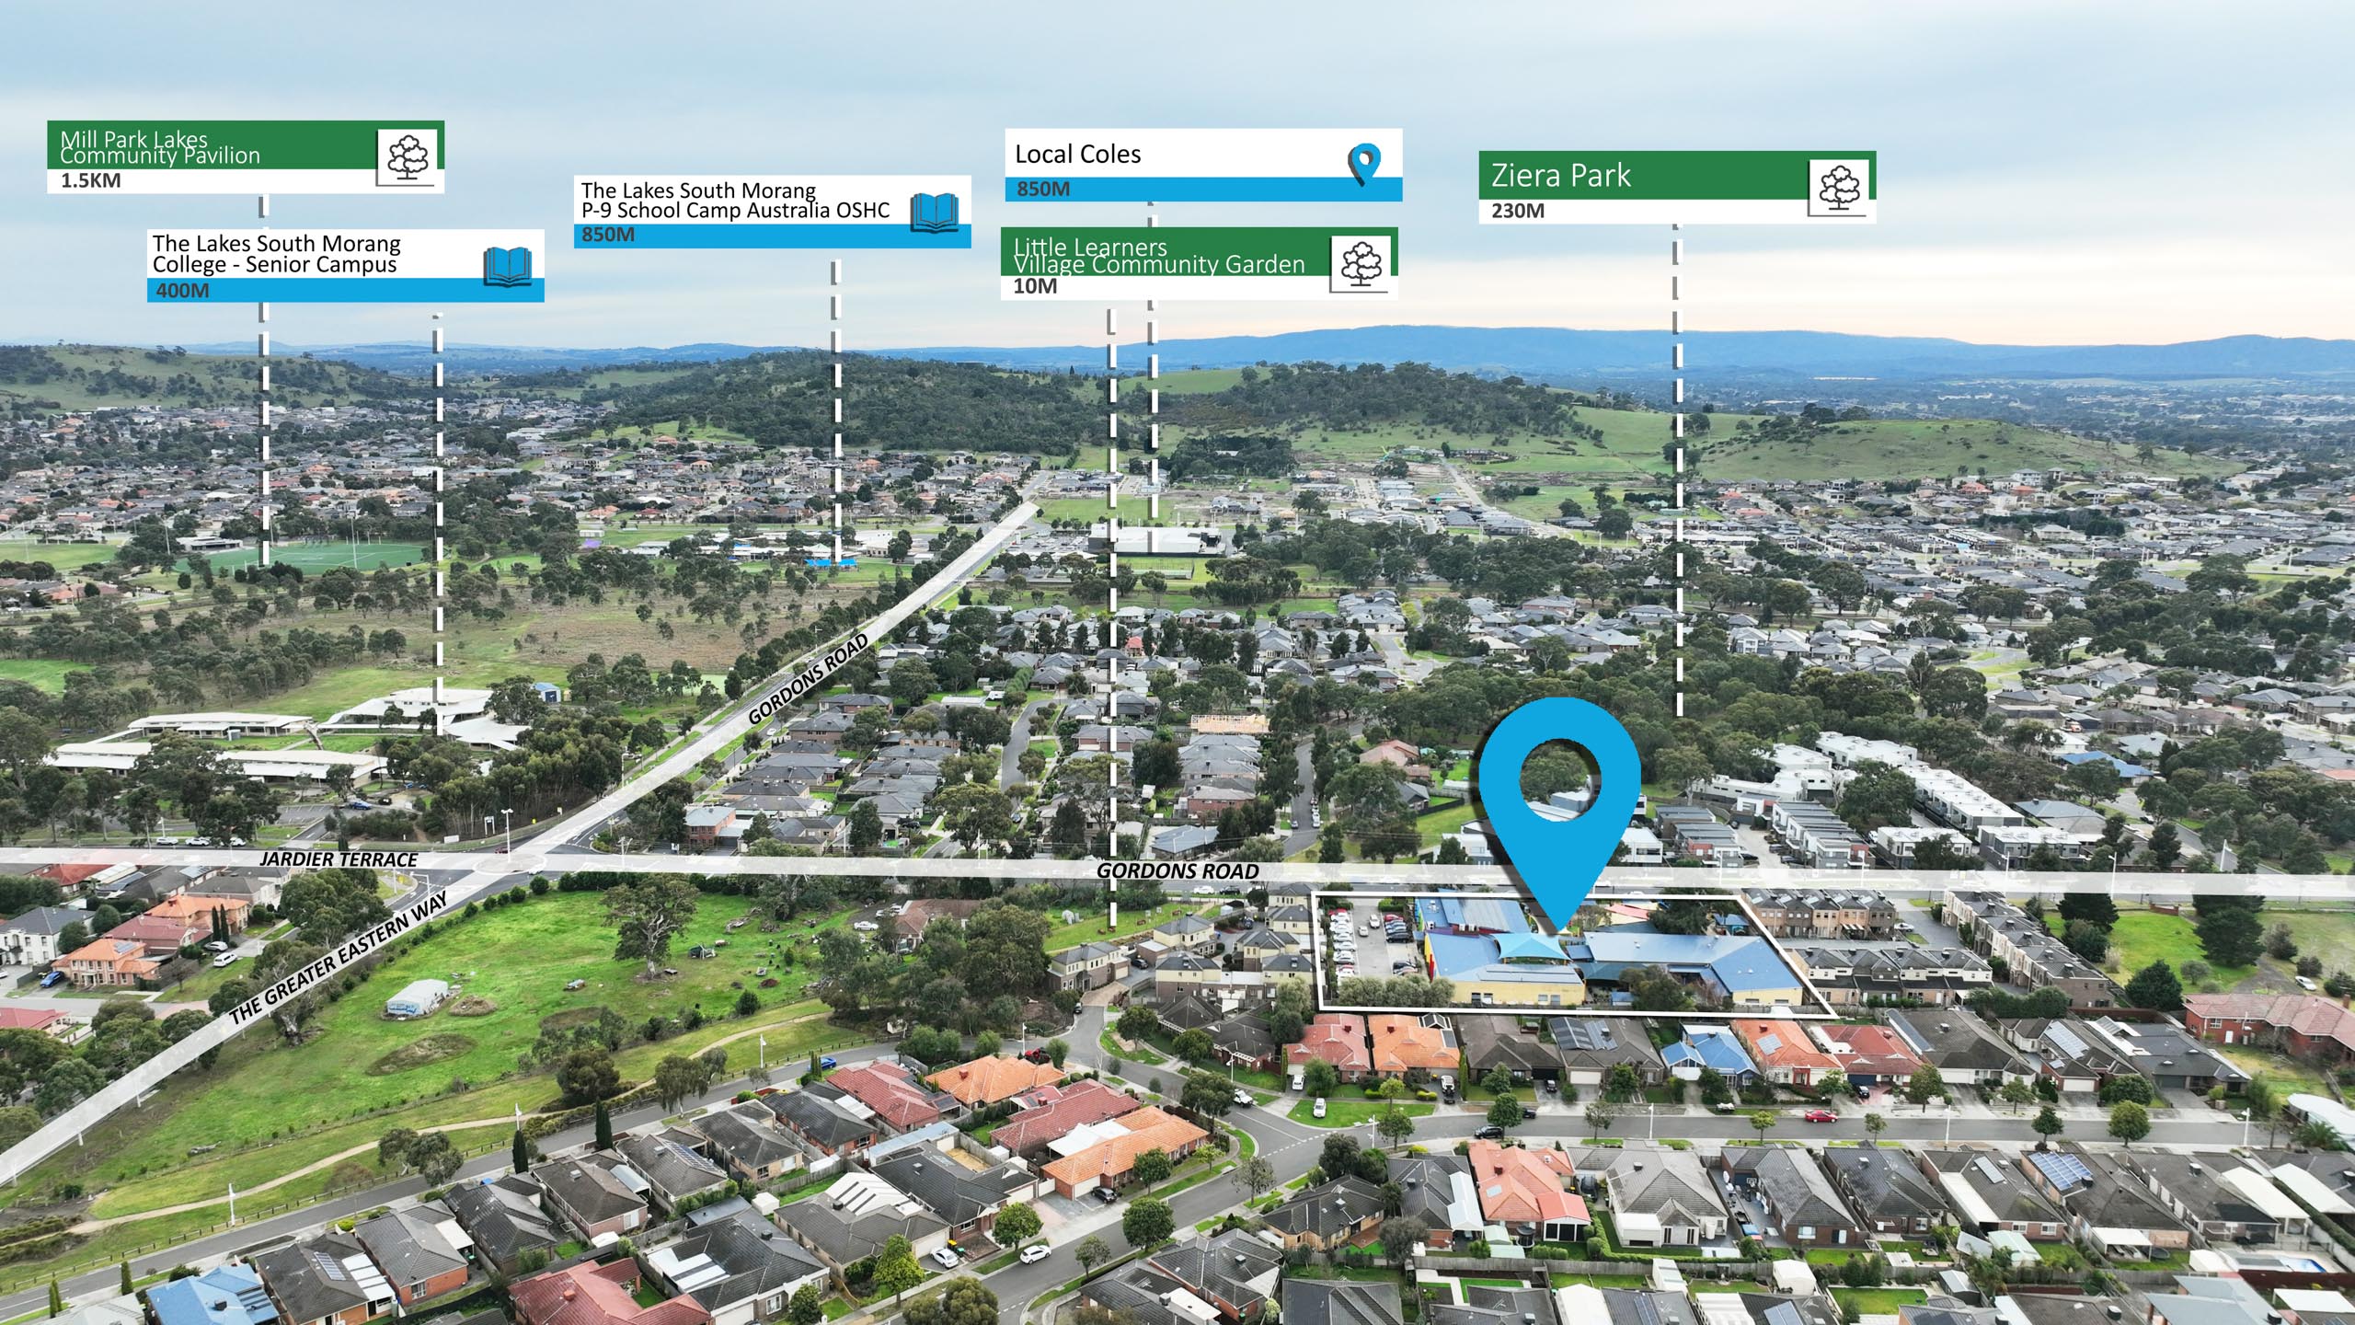Click the large blue location pin marker
The image size is (2355, 1325).
tap(1560, 815)
